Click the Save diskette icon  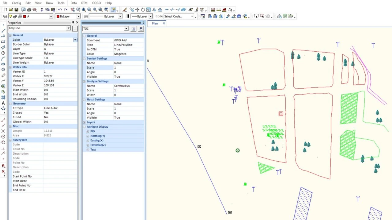pos(16,10)
